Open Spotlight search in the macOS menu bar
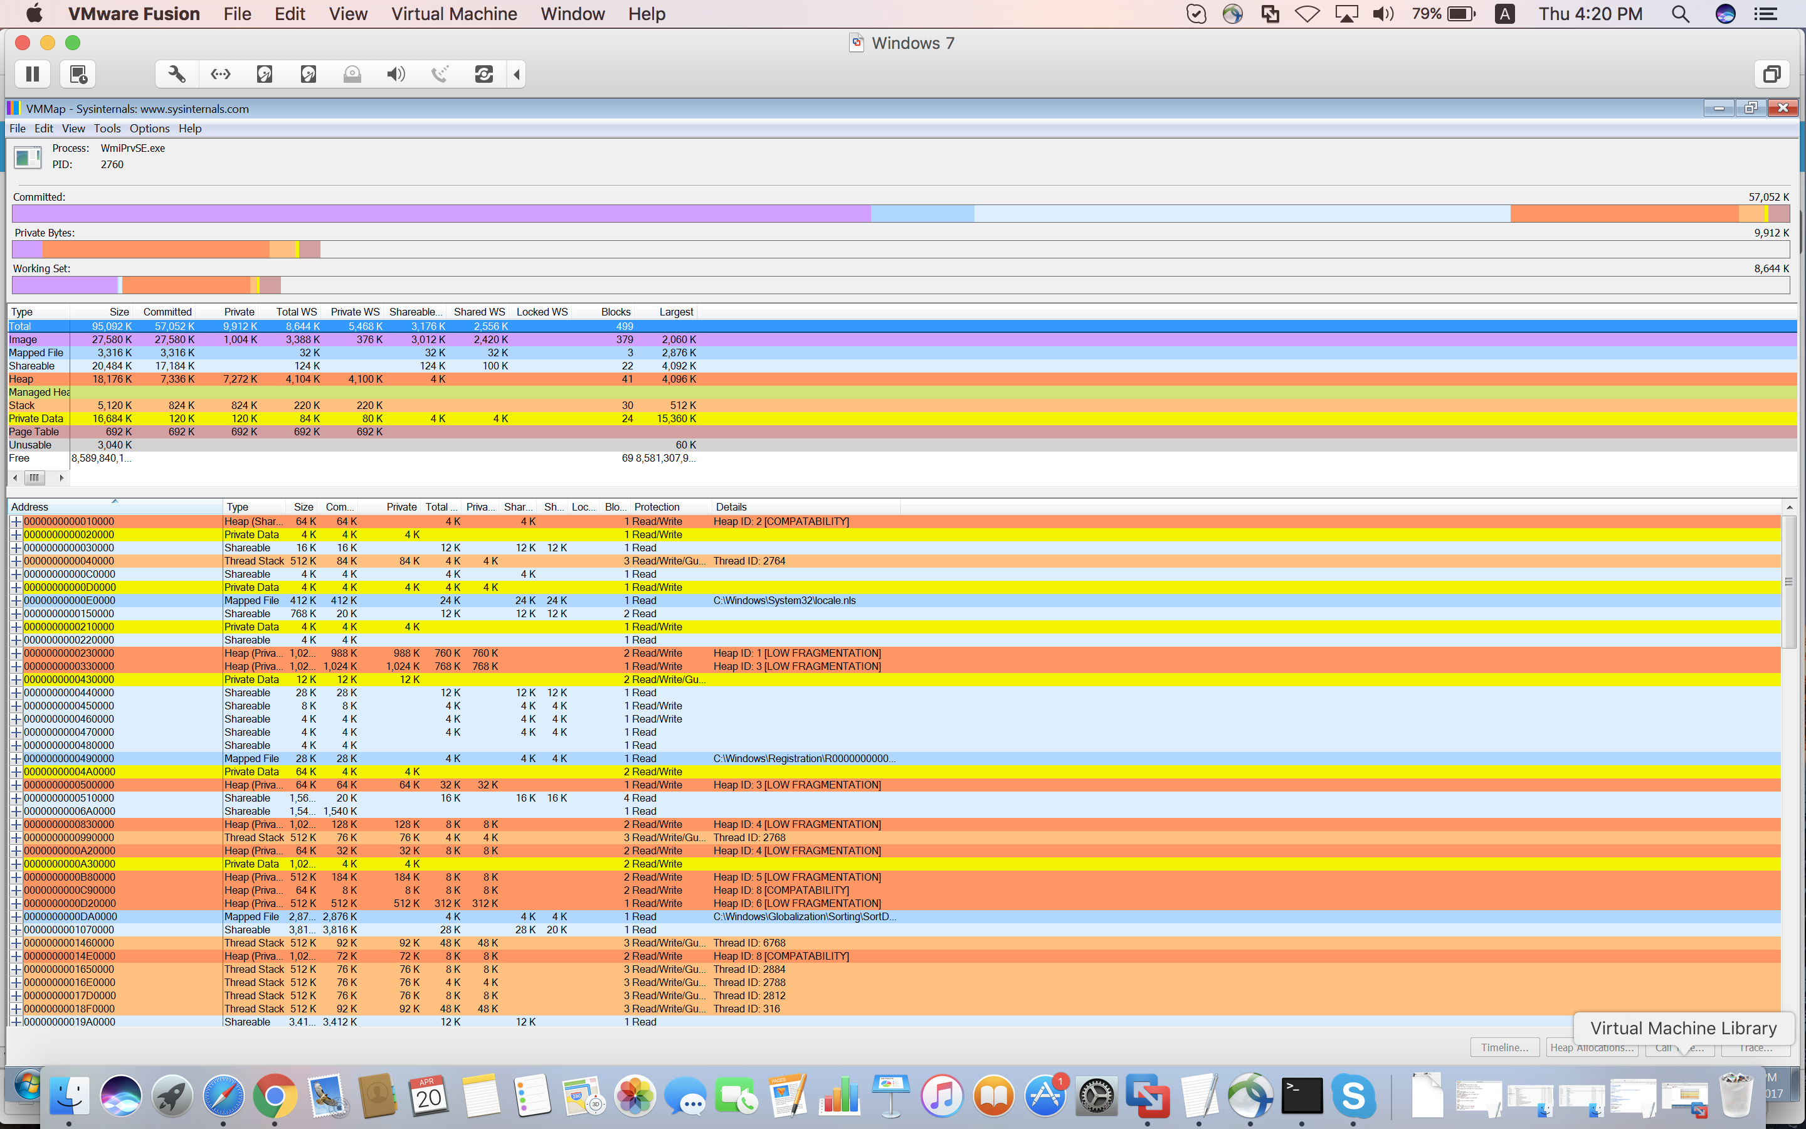The image size is (1806, 1129). [x=1679, y=14]
